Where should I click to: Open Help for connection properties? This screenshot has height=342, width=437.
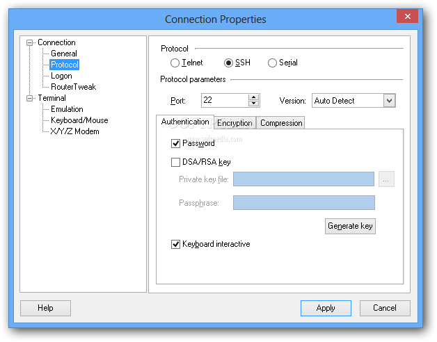coord(45,308)
